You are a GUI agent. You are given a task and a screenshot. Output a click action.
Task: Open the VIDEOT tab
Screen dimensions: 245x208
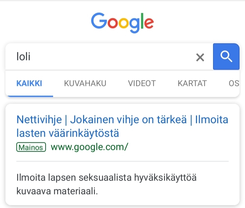[142, 83]
